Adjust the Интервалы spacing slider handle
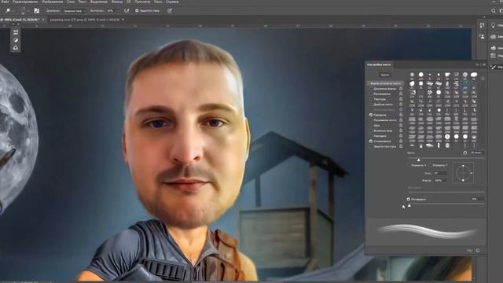Screen dimensions: 503x283 (x=409, y=206)
